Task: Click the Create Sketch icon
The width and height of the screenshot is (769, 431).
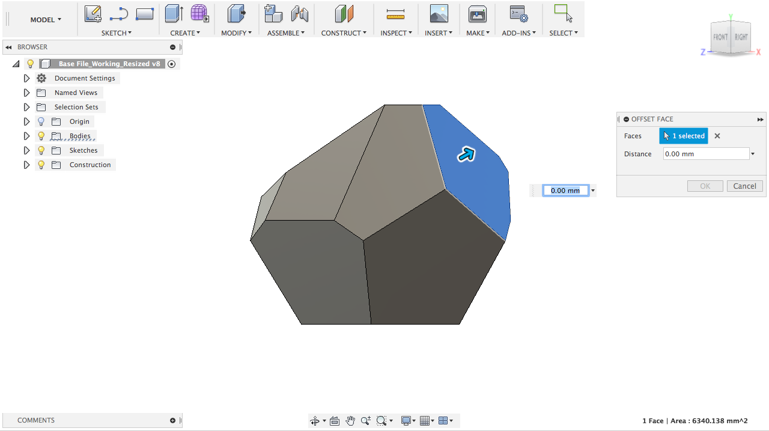Action: click(x=93, y=13)
